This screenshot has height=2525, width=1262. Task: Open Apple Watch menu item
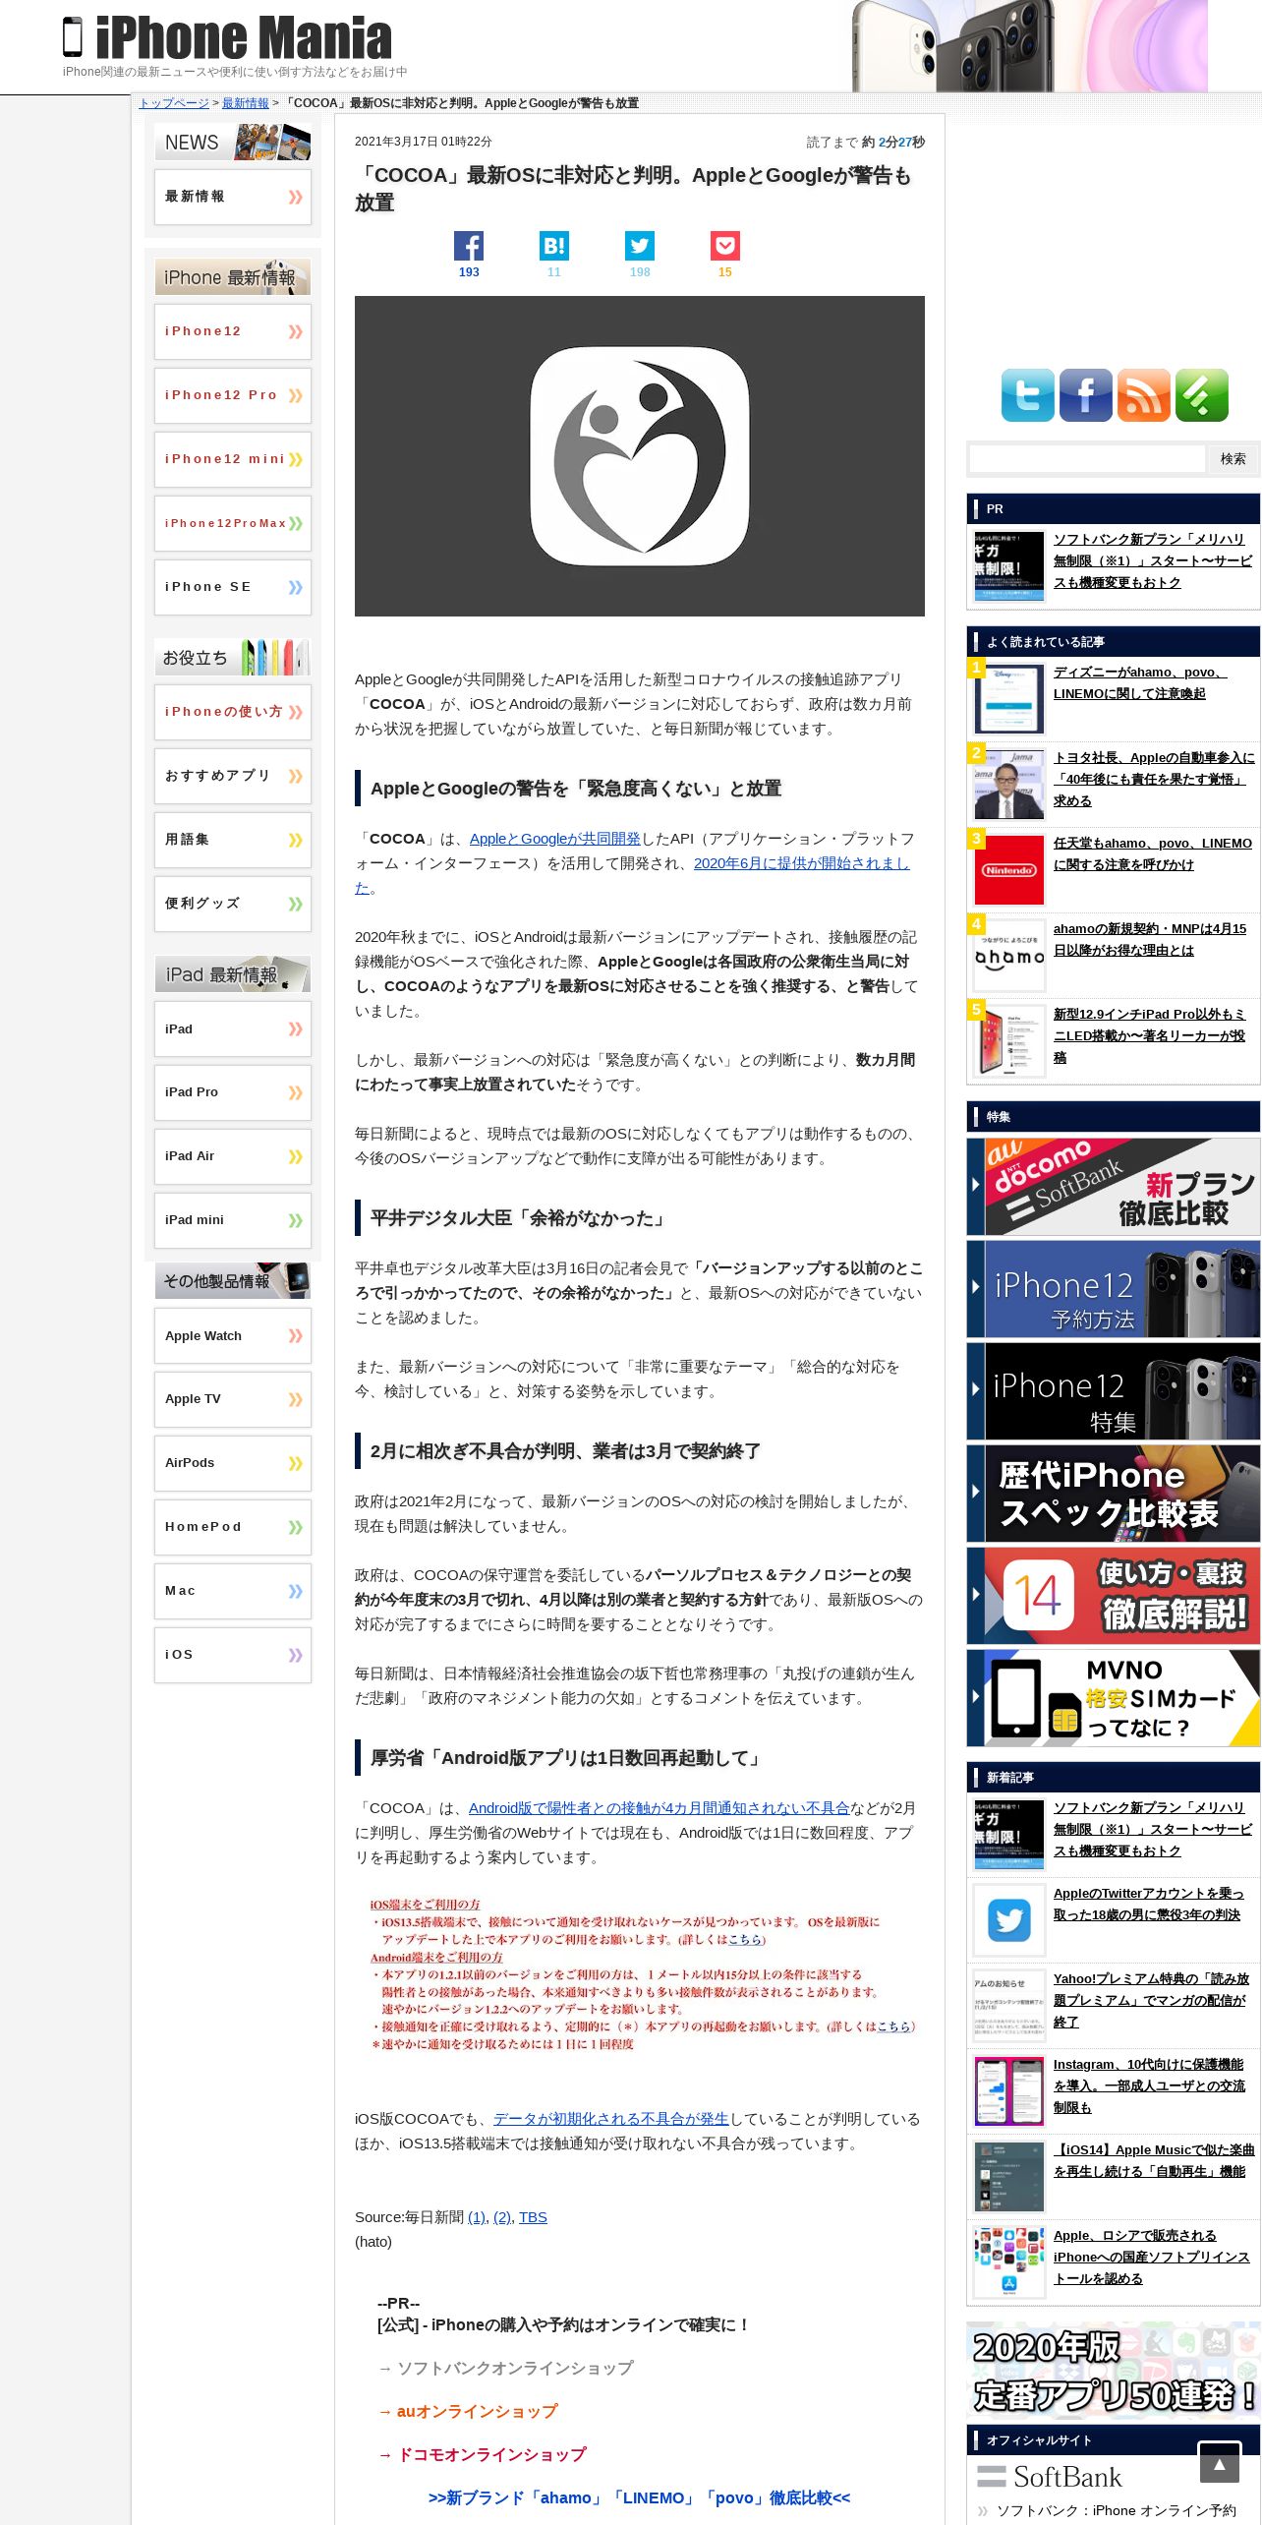pos(233,1335)
